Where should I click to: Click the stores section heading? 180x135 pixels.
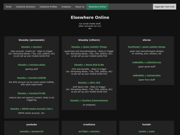click(147, 40)
